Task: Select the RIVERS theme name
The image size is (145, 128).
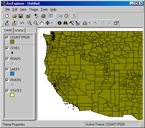Action: [x=16, y=80]
